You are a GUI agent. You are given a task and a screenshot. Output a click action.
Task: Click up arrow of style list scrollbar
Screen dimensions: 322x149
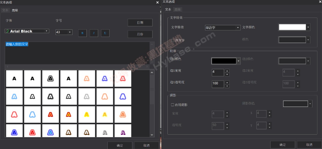tap(152, 72)
